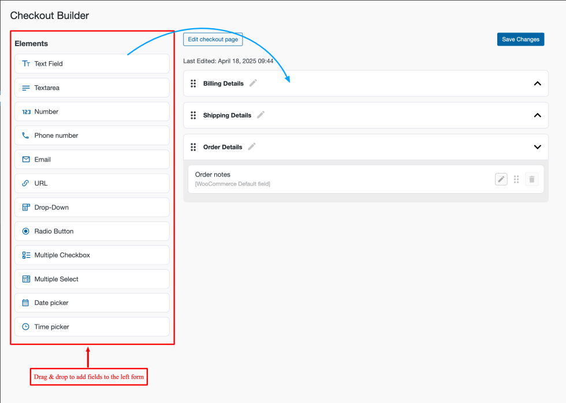Click the Order notes edit pencil button

pos(501,179)
